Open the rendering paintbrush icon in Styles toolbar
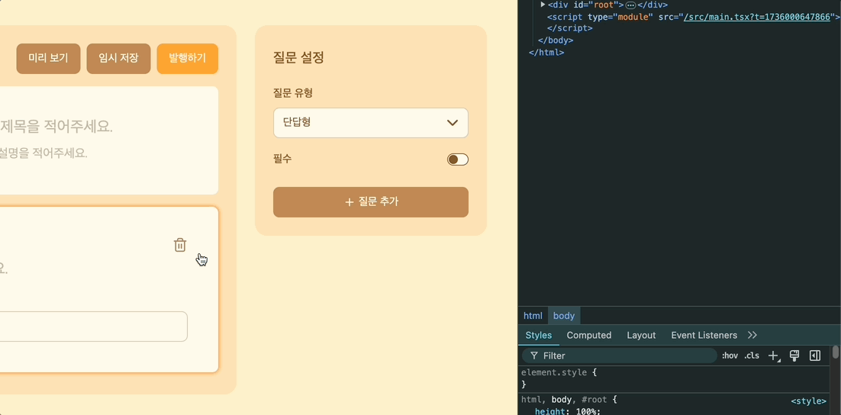This screenshot has width=841, height=415. [x=795, y=355]
